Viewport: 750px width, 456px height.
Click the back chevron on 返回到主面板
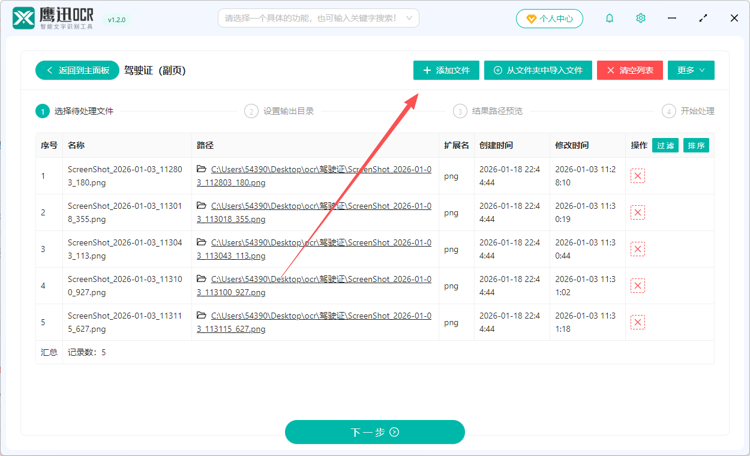coord(49,70)
